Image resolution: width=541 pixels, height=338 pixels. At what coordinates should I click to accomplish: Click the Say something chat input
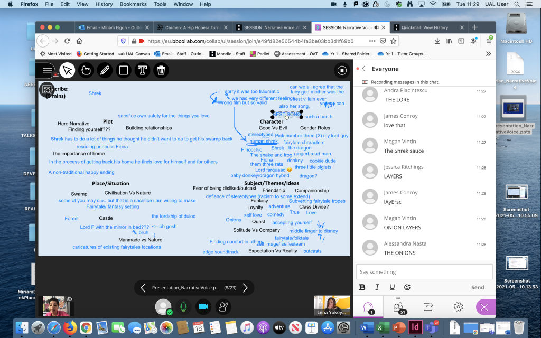[424, 272]
